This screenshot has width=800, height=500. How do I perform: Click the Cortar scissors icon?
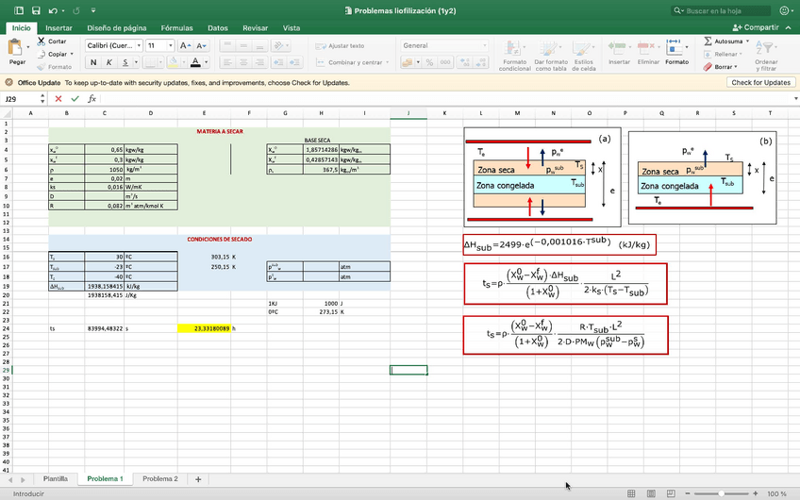(40, 42)
